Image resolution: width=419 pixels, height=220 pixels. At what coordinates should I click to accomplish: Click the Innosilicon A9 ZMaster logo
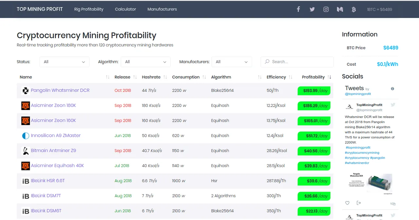(26, 135)
